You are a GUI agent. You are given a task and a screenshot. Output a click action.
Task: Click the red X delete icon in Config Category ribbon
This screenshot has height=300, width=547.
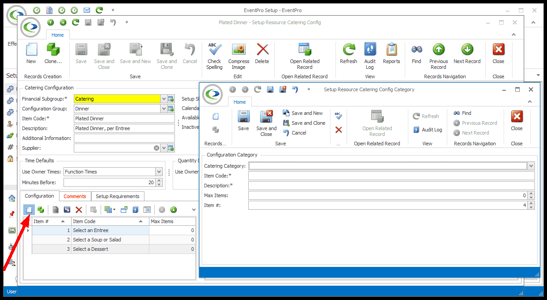tap(339, 130)
